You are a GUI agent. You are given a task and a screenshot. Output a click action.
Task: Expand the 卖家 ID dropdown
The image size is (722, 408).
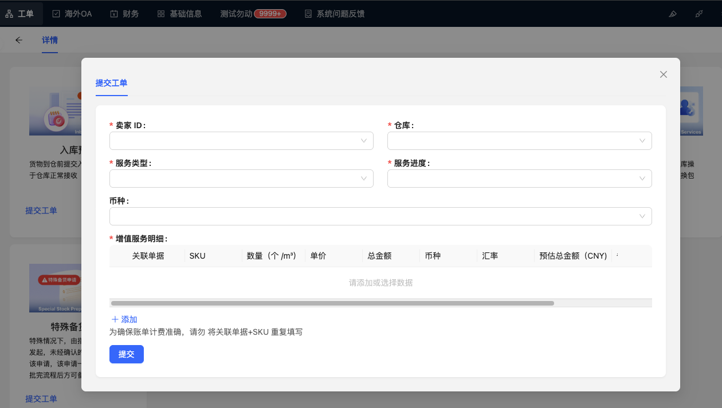[x=241, y=141]
